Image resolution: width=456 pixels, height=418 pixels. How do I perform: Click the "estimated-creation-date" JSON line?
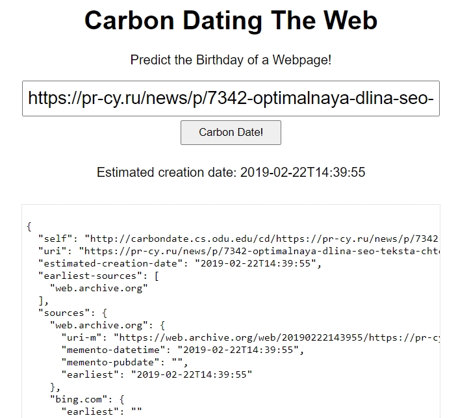point(177,263)
